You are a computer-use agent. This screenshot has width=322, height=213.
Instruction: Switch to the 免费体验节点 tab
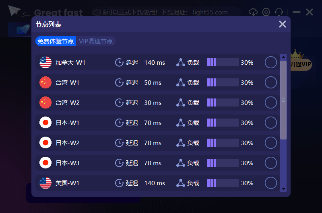coord(56,41)
